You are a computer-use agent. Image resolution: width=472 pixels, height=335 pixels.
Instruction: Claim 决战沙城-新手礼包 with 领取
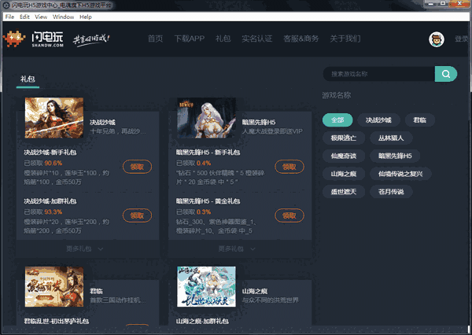tap(137, 167)
